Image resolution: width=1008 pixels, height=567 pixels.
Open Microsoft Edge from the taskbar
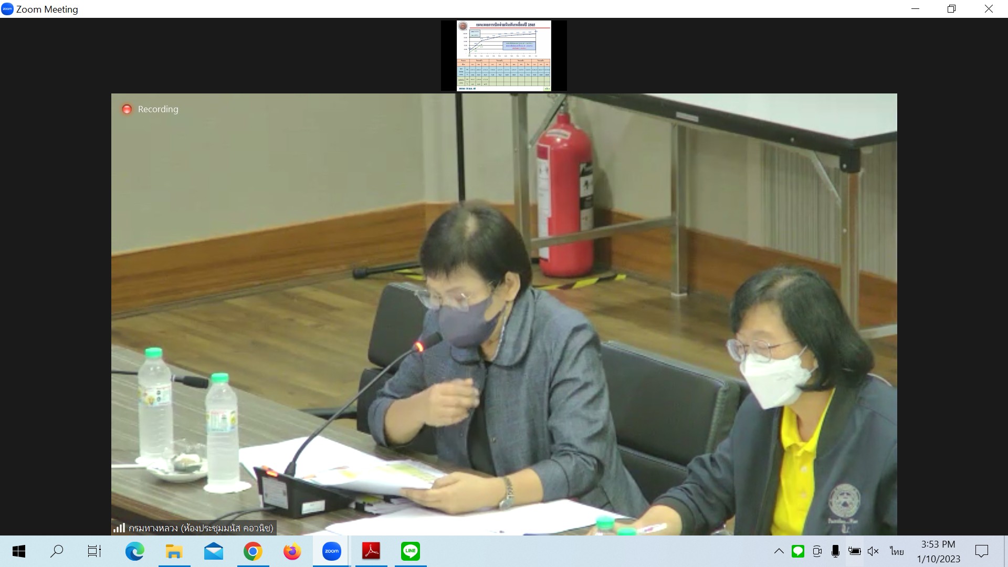pyautogui.click(x=134, y=551)
